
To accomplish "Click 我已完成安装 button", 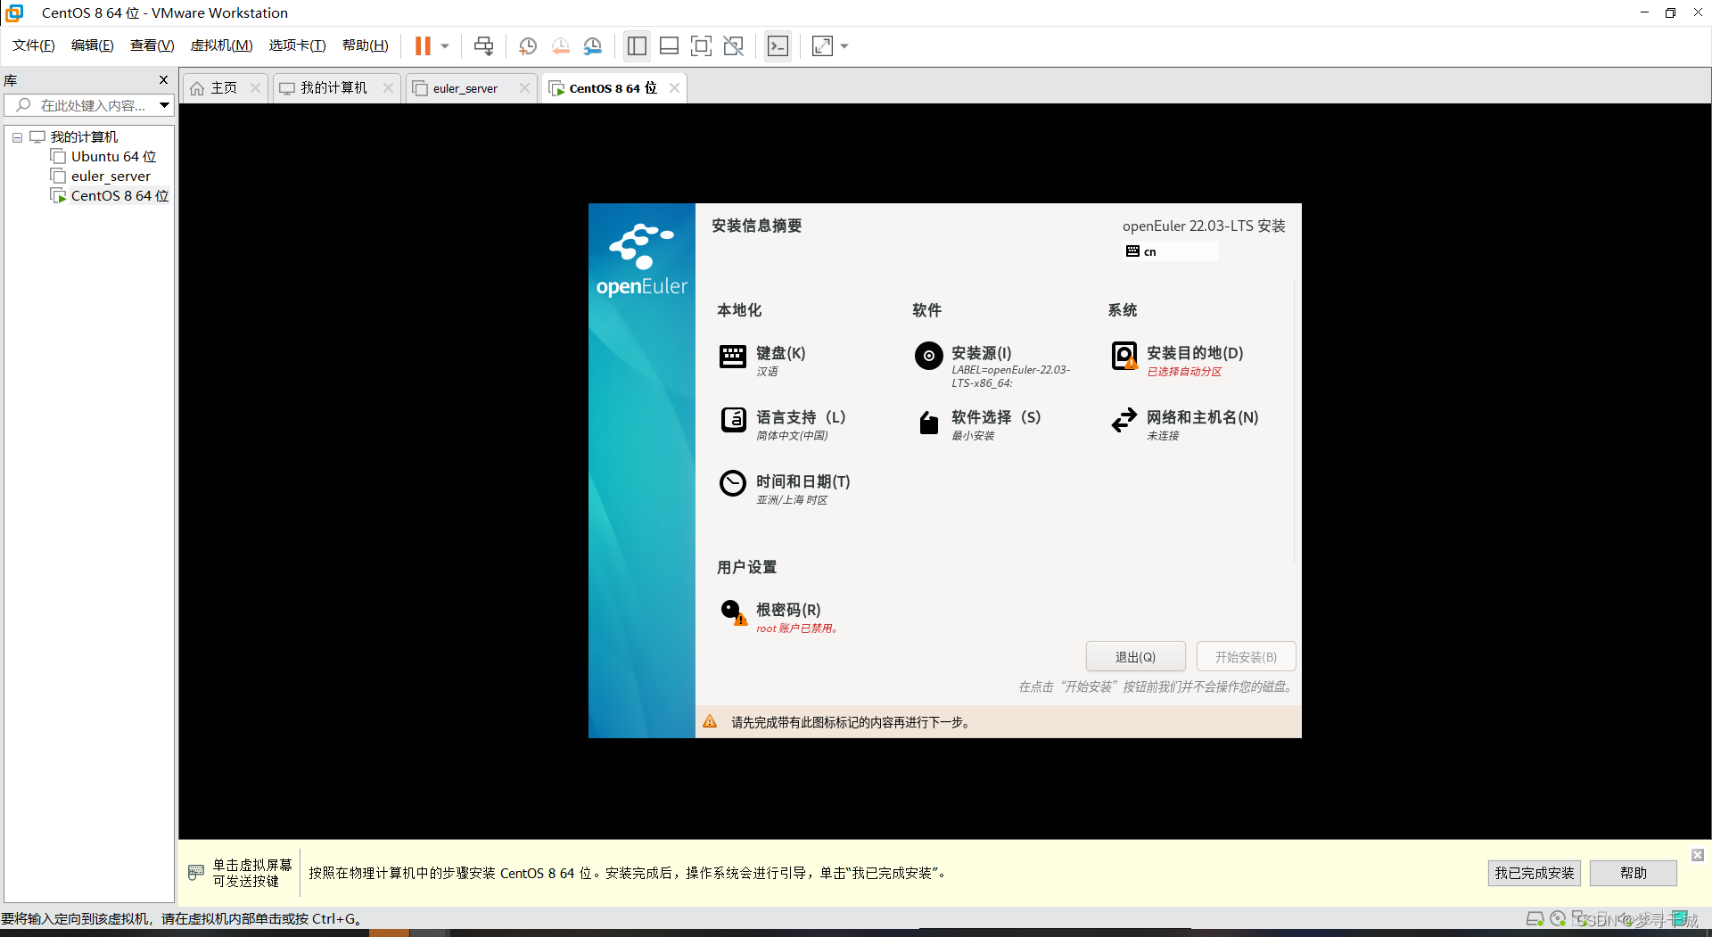I will click(1535, 873).
